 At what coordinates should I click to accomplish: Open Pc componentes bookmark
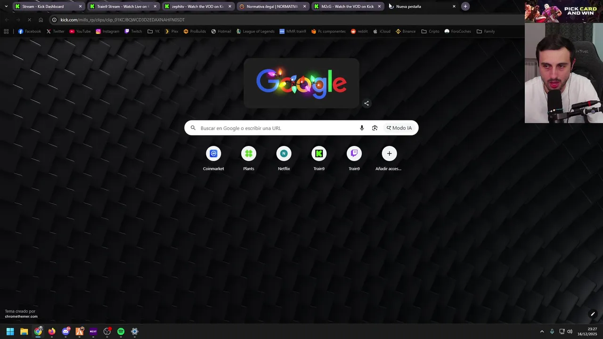[x=328, y=32]
